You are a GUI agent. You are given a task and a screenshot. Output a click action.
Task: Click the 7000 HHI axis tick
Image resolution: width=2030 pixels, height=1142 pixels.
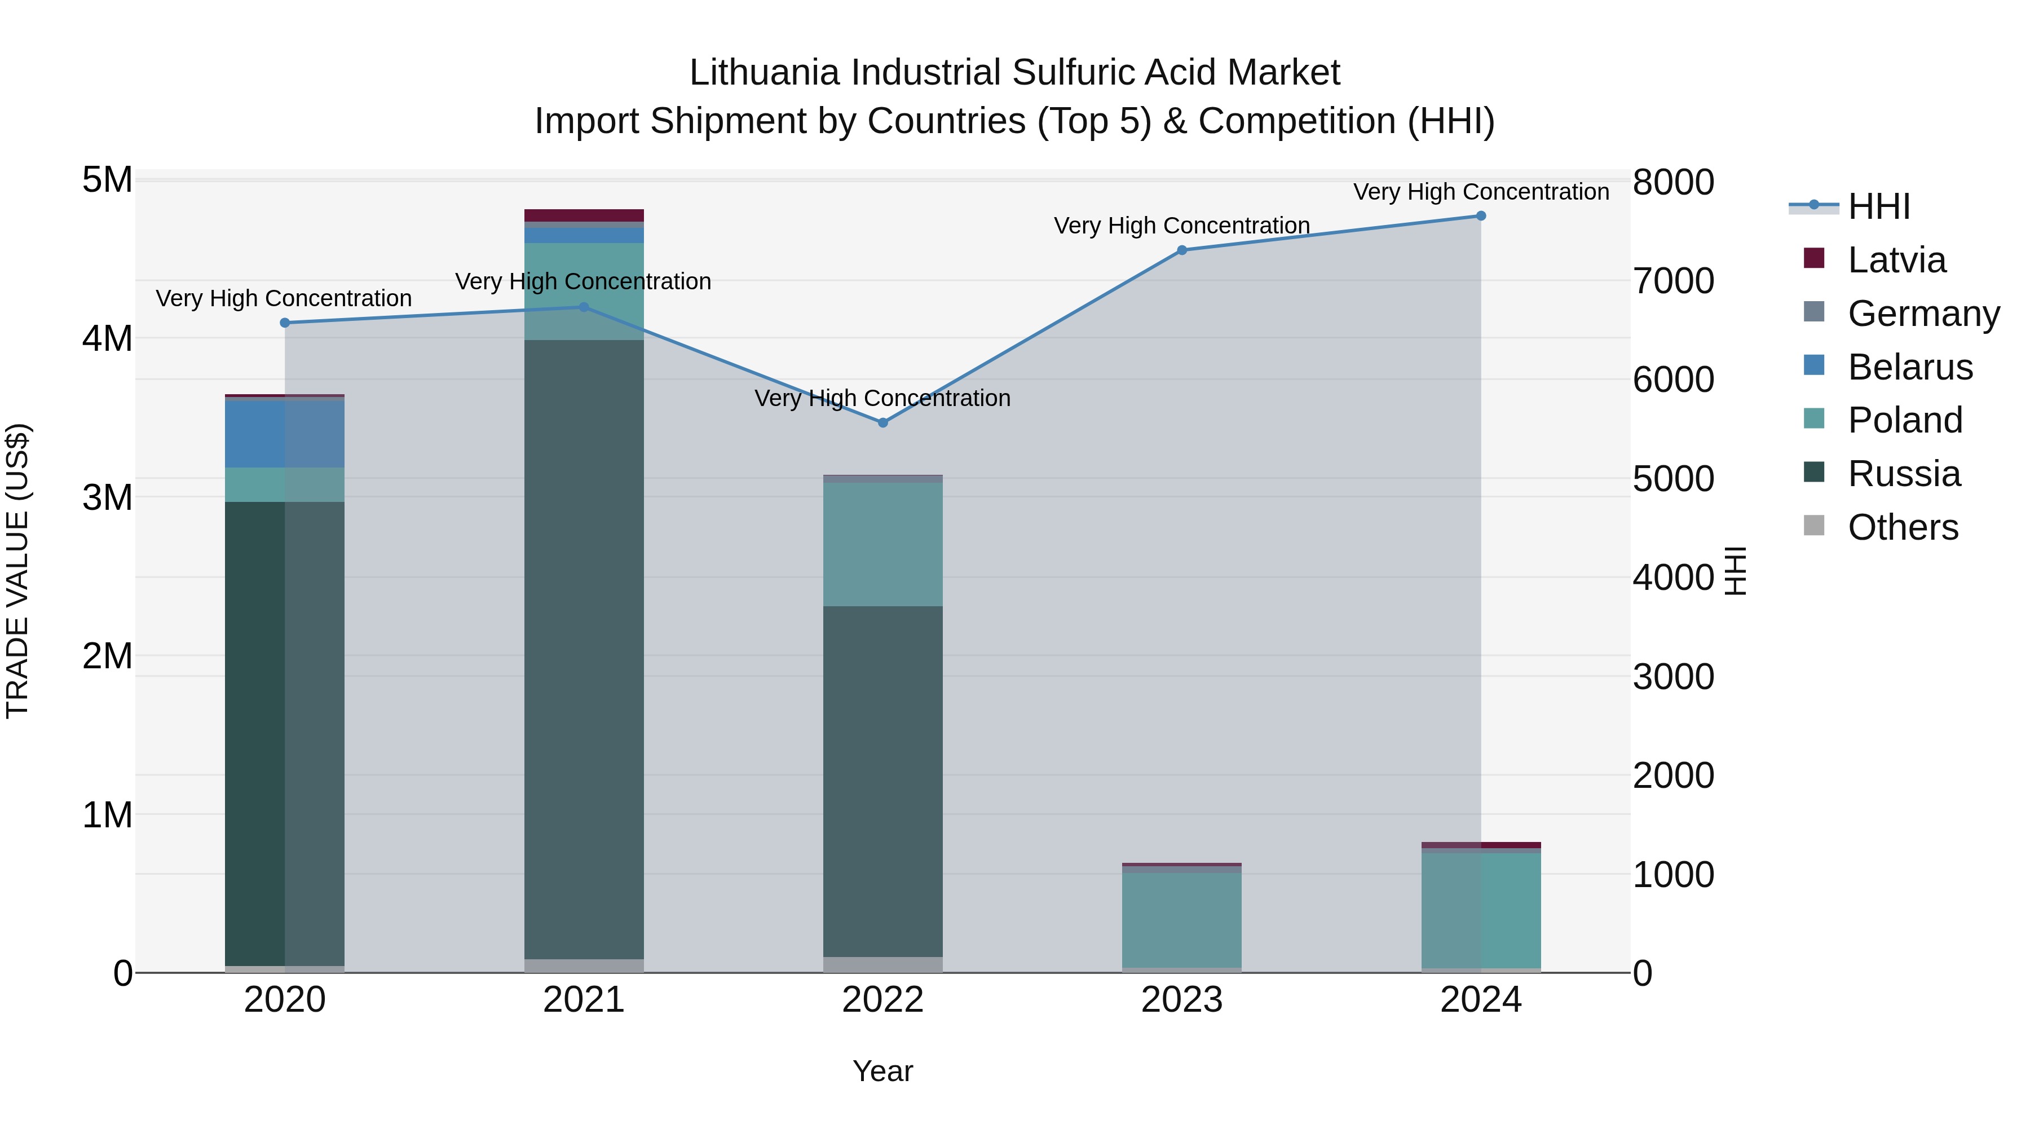click(1674, 281)
